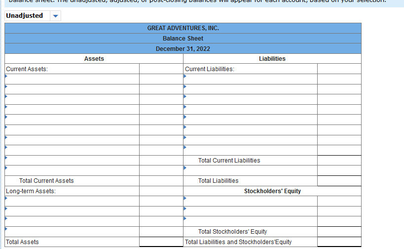This screenshot has height=249, width=404.
Task: Click Total Liabilities and Stockholders'Equity label
Action: 238,242
